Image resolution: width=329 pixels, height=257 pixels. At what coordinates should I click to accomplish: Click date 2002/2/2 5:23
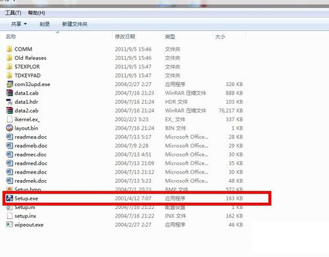[132, 120]
